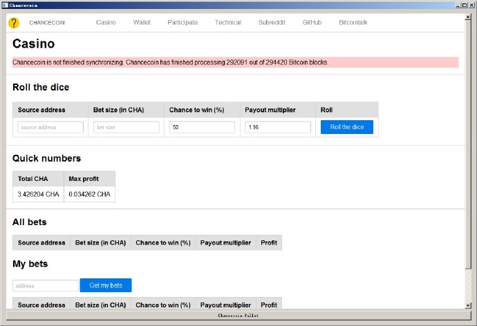
Task: Click Roll table Bet size header
Action: (127, 110)
